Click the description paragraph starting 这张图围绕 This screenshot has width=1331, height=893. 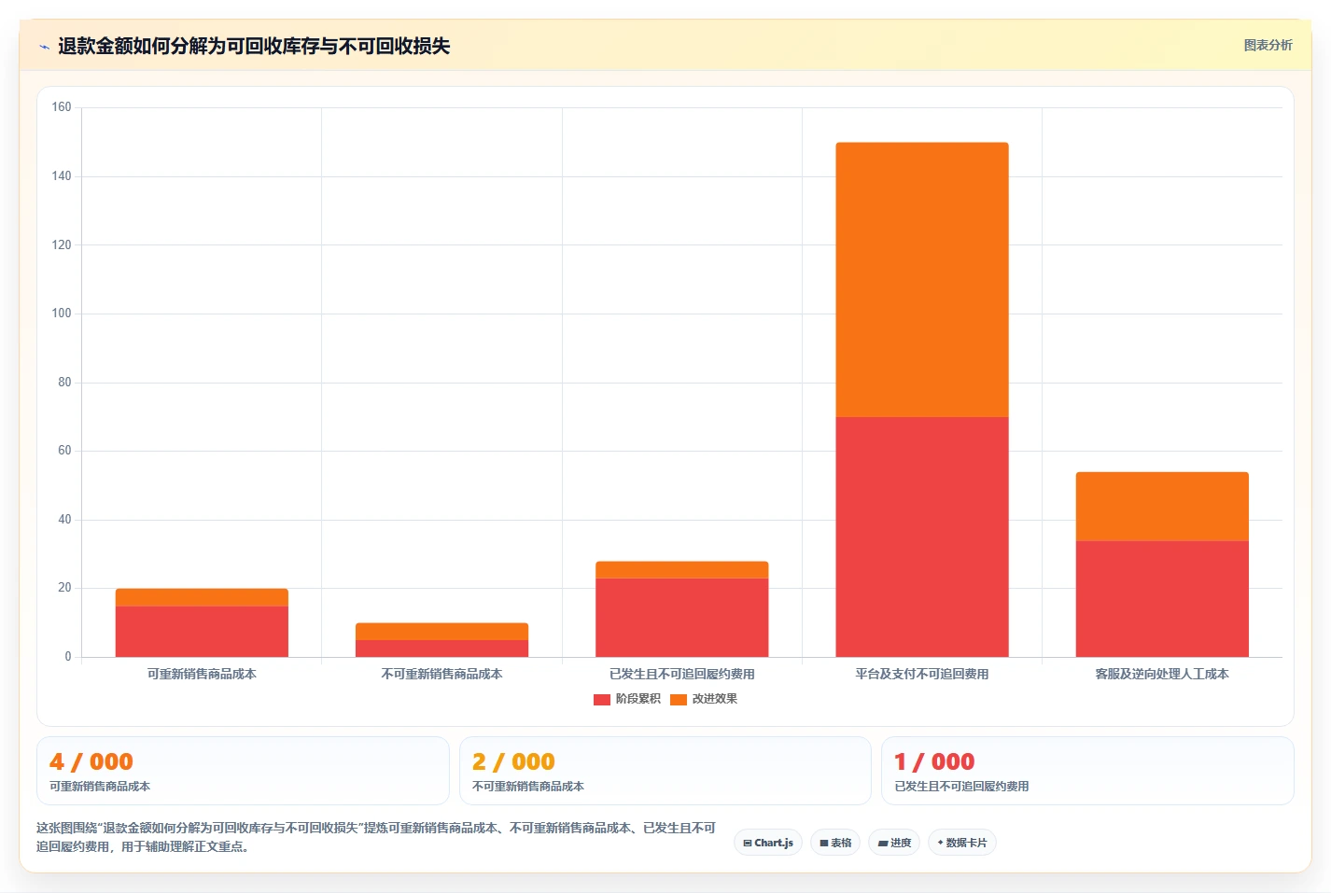click(376, 837)
